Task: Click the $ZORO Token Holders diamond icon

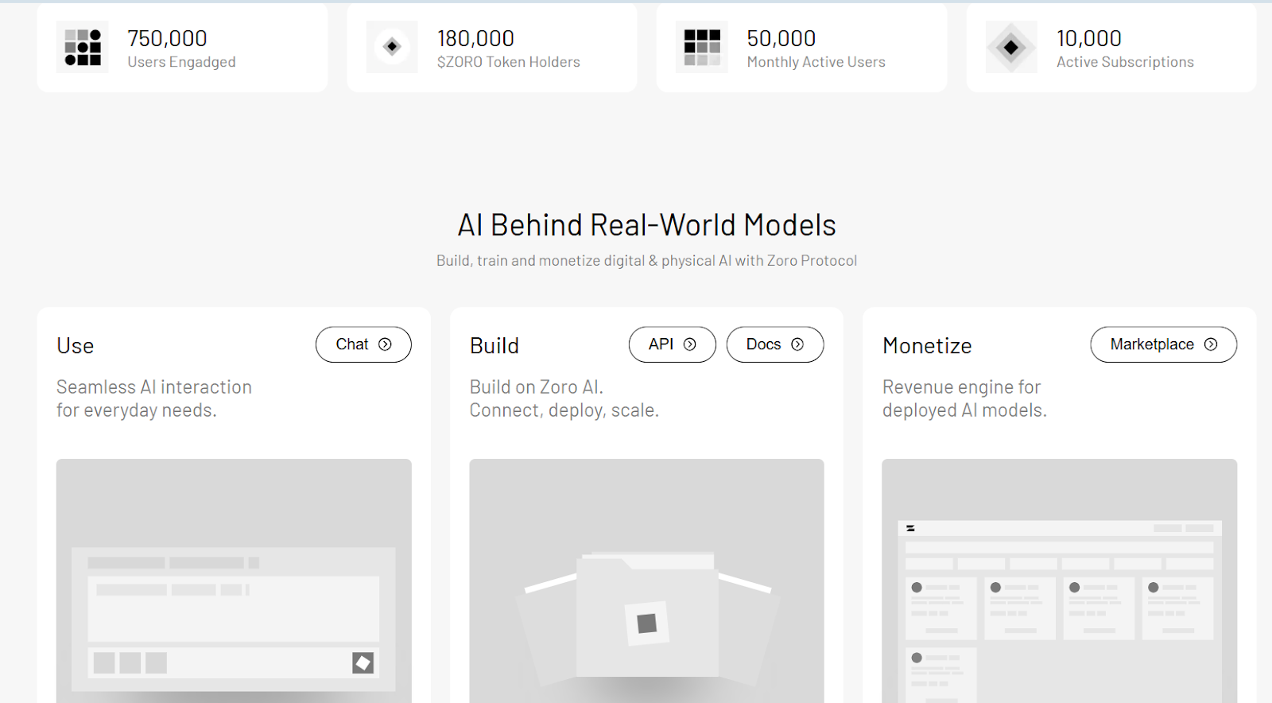Action: point(392,47)
